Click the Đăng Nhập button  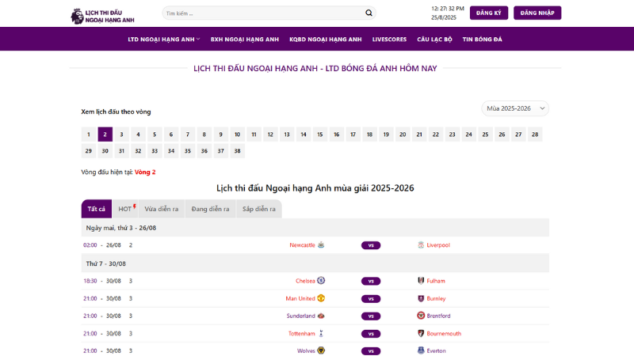(537, 13)
